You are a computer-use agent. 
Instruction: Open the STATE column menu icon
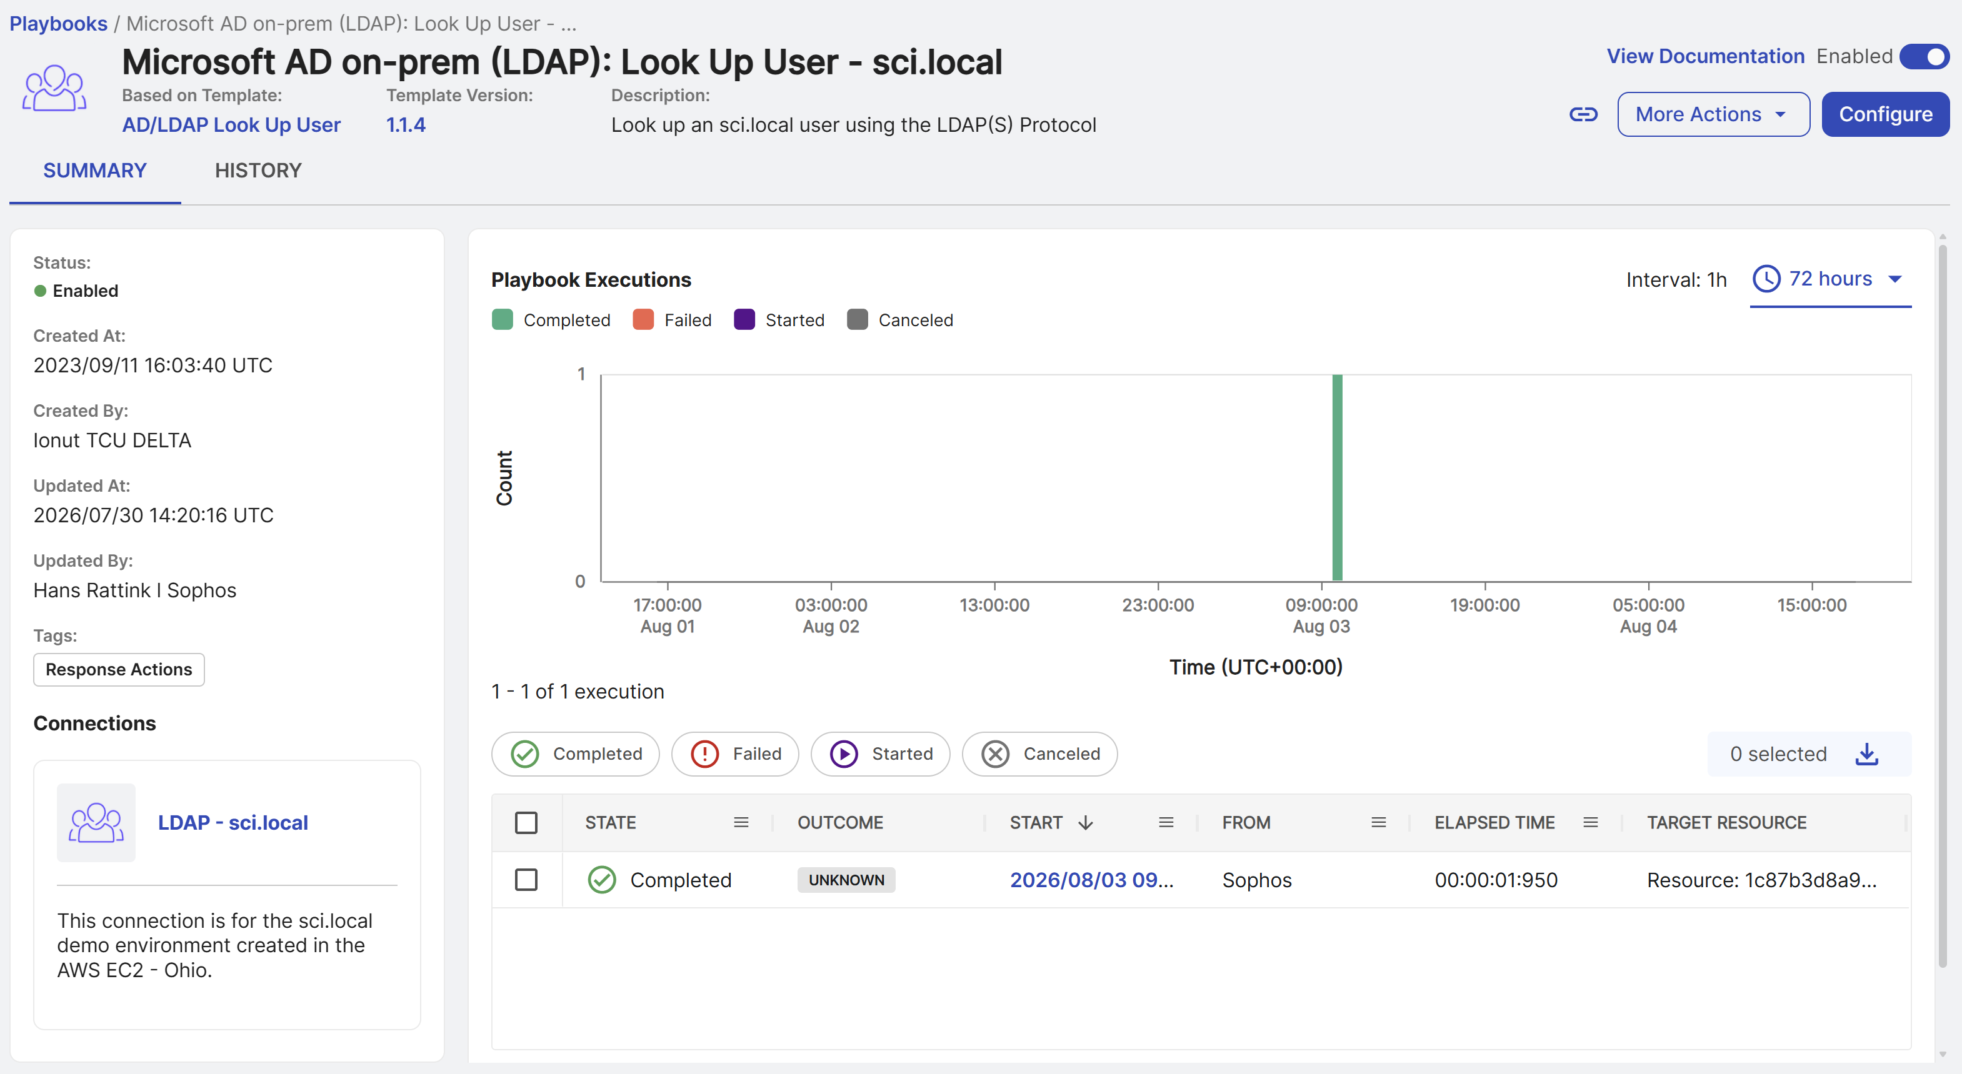(741, 822)
